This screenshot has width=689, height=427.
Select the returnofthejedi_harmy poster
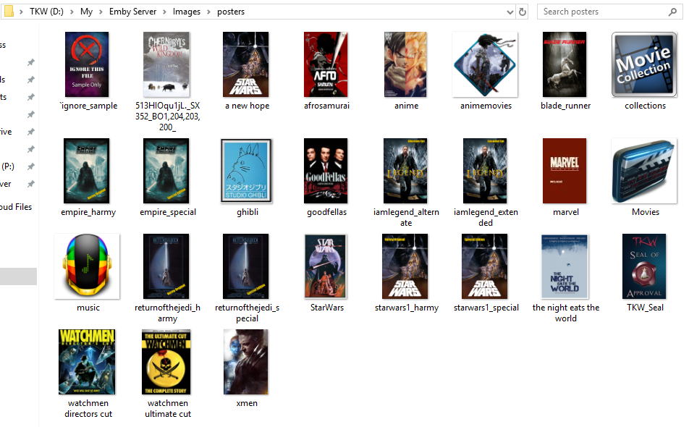pyautogui.click(x=166, y=266)
